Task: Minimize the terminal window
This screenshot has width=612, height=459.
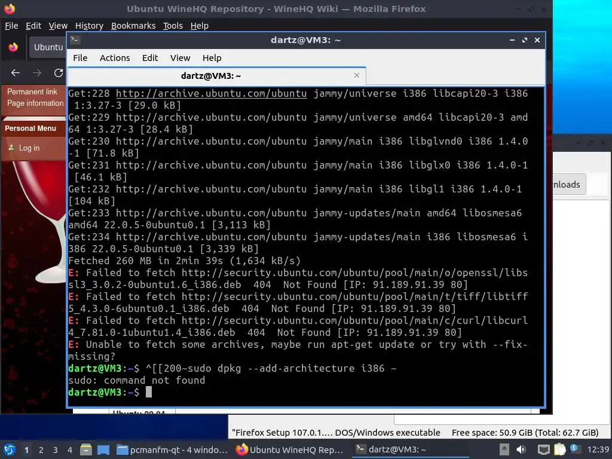Action: [512, 40]
